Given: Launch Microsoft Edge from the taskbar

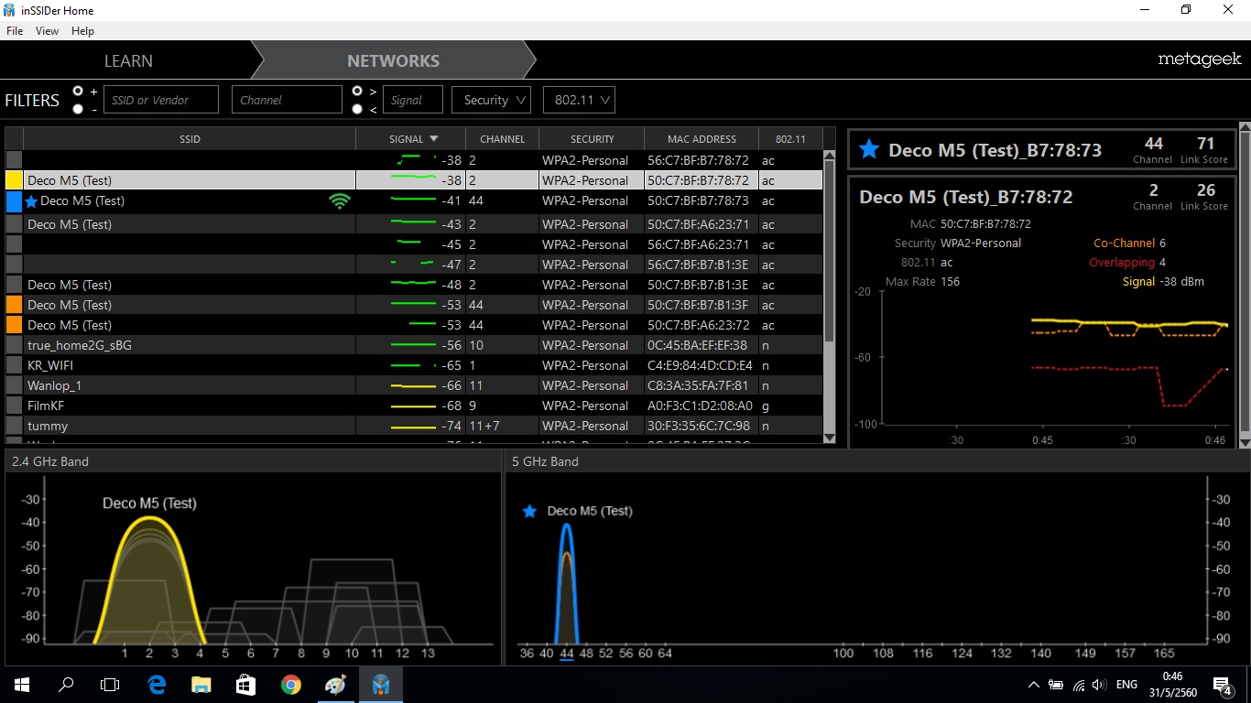Looking at the screenshot, I should click(x=157, y=685).
